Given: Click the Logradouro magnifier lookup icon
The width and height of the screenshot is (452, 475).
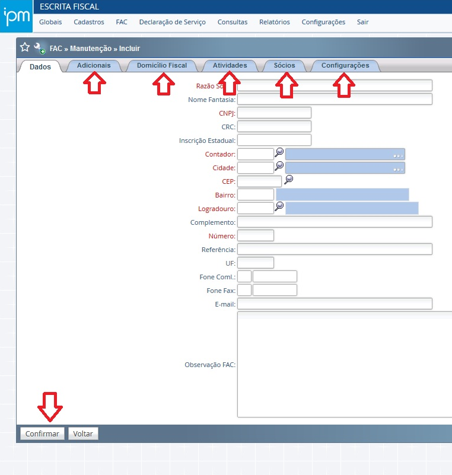Looking at the screenshot, I should (x=279, y=206).
